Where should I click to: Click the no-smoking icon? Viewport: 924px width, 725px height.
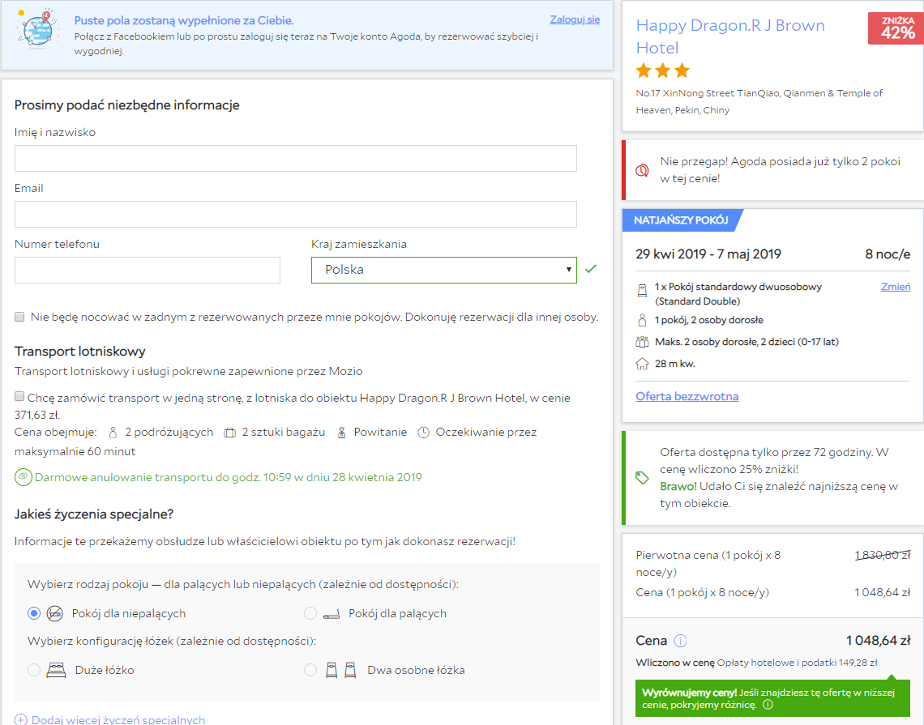click(x=55, y=614)
